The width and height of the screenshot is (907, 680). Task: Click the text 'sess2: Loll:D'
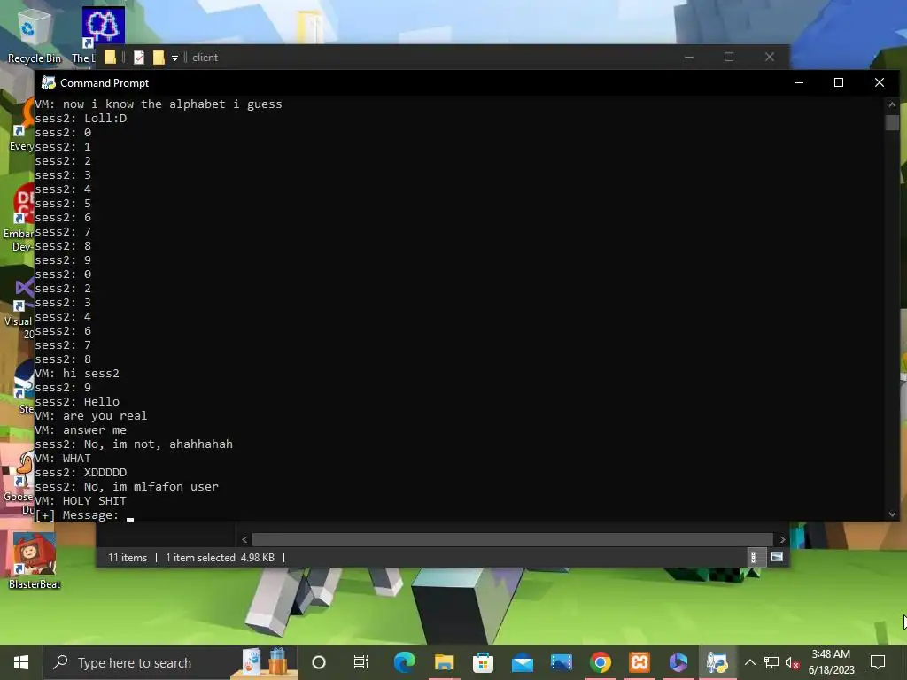pyautogui.click(x=81, y=118)
